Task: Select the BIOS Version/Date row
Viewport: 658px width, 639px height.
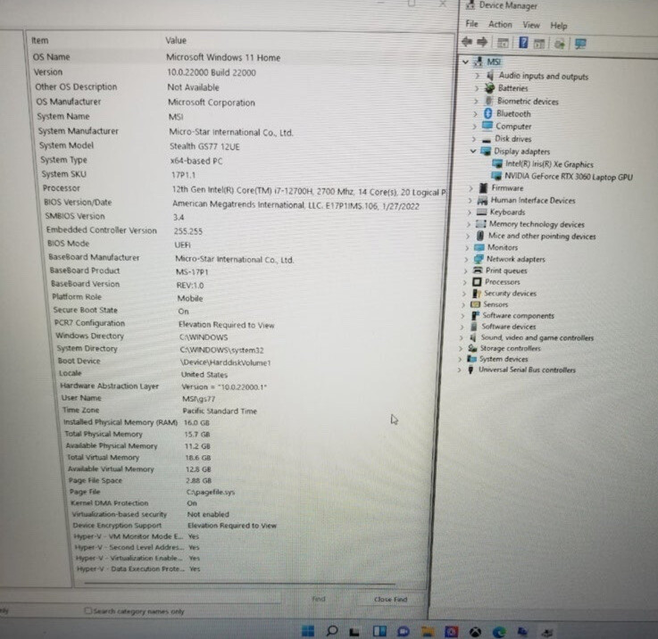Action: (245, 203)
